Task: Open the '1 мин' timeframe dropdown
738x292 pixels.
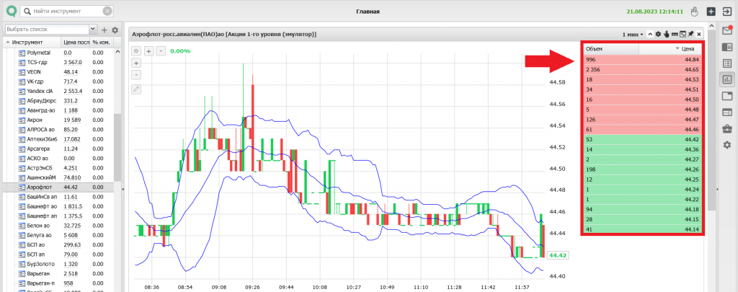Action: point(632,35)
